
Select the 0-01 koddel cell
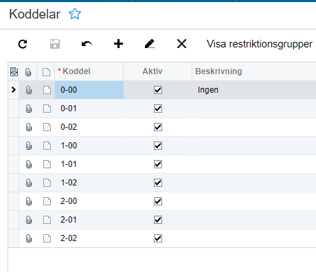pyautogui.click(x=89, y=109)
